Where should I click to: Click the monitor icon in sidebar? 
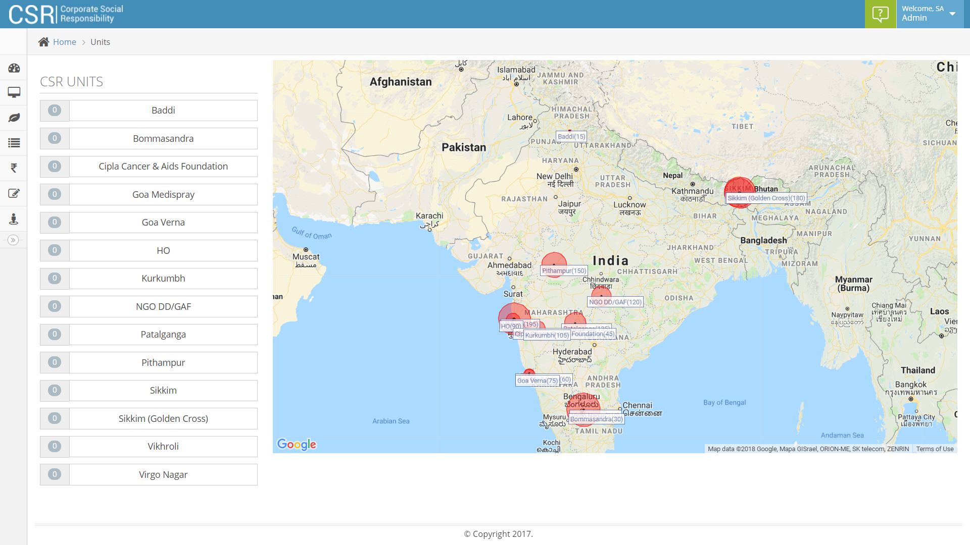14,92
